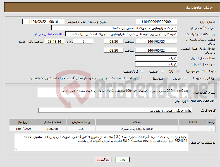Click the اطلاعات کالاهای مورد نیاز section heading
This screenshot has width=220, height=167.
point(195,101)
